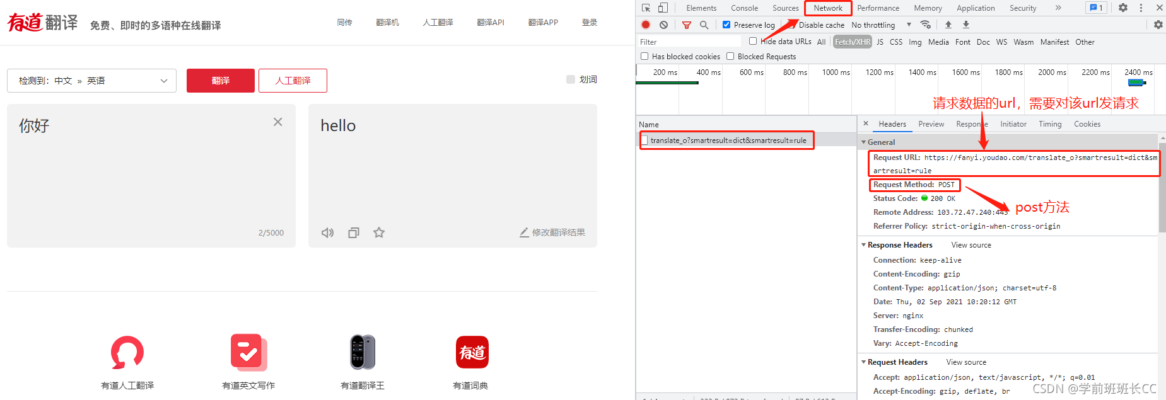Open the Timing tab of the request
Screen dimensions: 1166x400
coord(1050,124)
